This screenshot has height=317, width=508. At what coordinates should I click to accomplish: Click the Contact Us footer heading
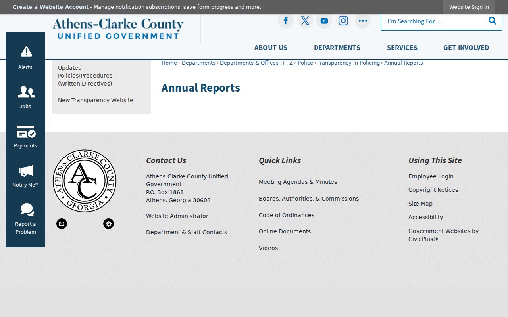(166, 160)
